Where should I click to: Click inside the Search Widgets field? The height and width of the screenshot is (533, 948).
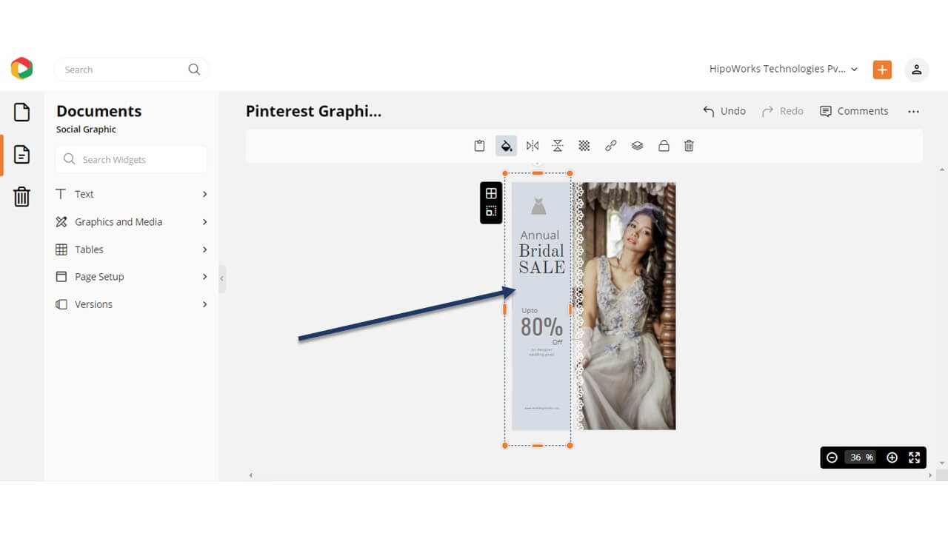point(130,159)
